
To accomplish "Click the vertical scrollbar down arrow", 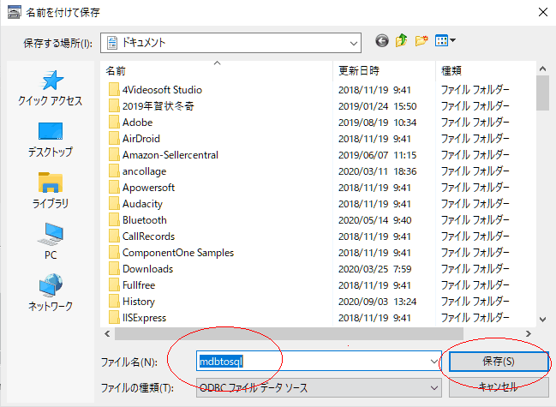I will coord(542,319).
